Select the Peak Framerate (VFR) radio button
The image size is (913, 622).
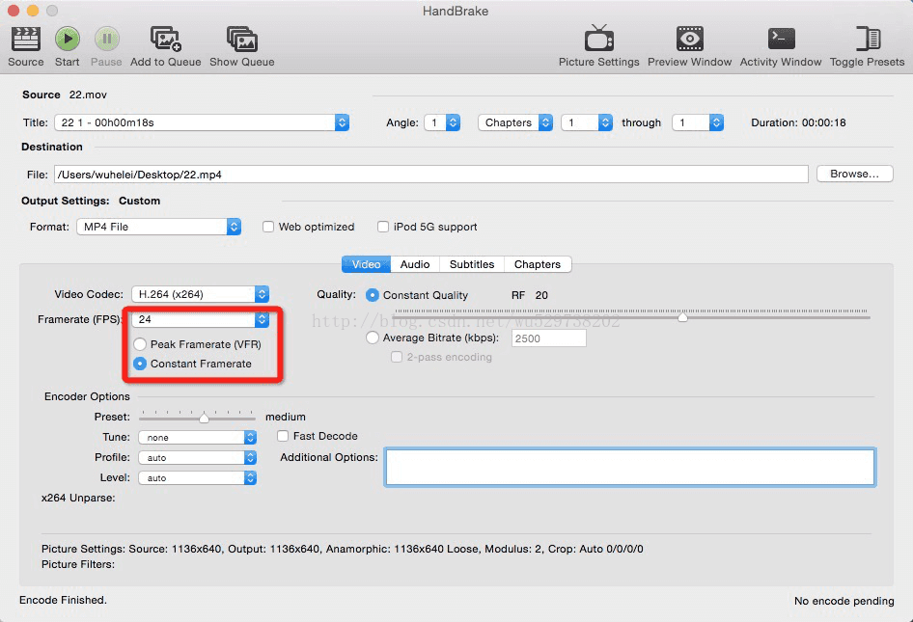[140, 344]
